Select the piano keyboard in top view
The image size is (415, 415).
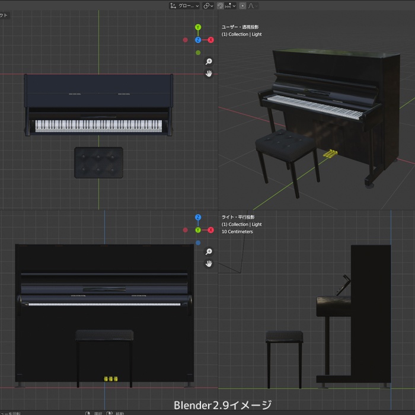(x=98, y=126)
